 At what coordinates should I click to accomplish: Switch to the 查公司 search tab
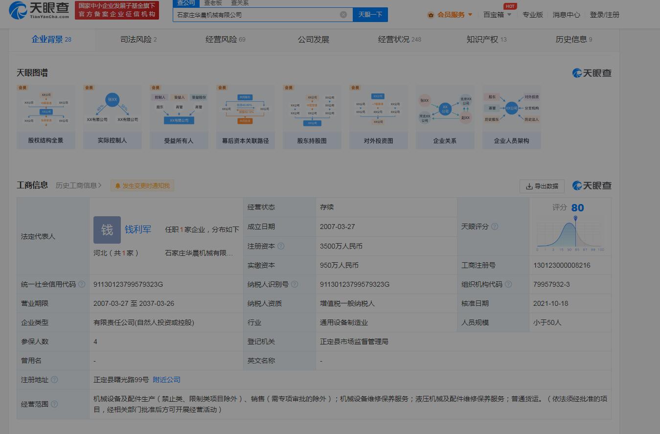(x=186, y=3)
